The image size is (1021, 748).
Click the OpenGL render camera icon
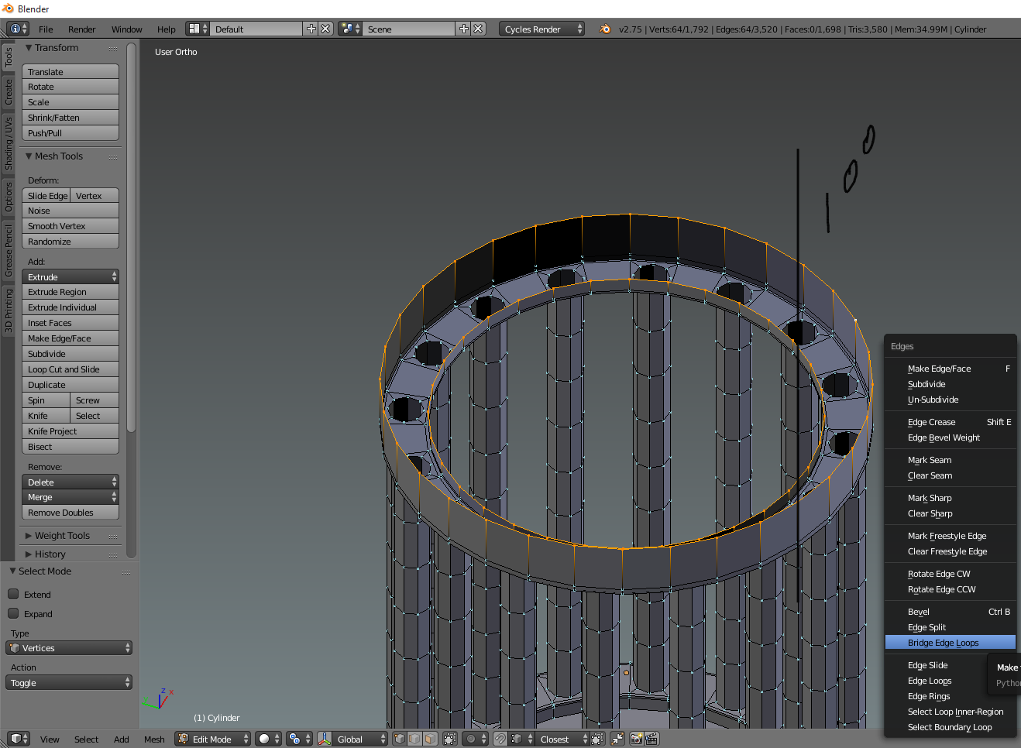coord(636,739)
